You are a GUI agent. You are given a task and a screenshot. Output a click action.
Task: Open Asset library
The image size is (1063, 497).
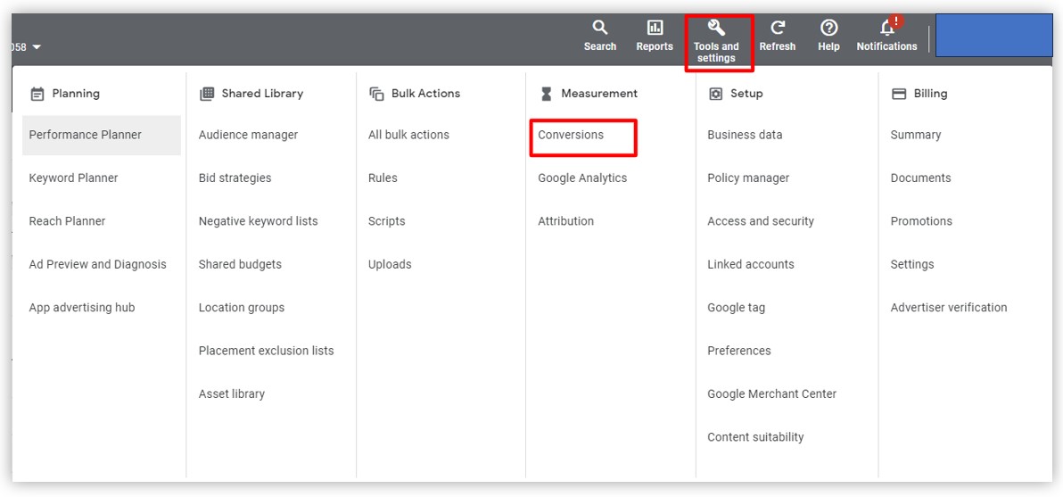(232, 393)
